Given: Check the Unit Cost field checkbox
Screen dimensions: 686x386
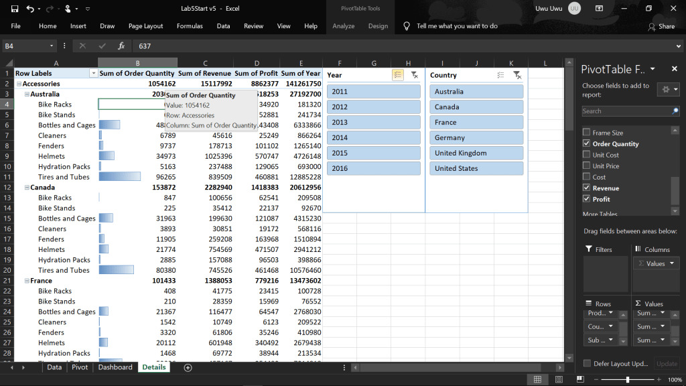Looking at the screenshot, I should click(x=587, y=155).
